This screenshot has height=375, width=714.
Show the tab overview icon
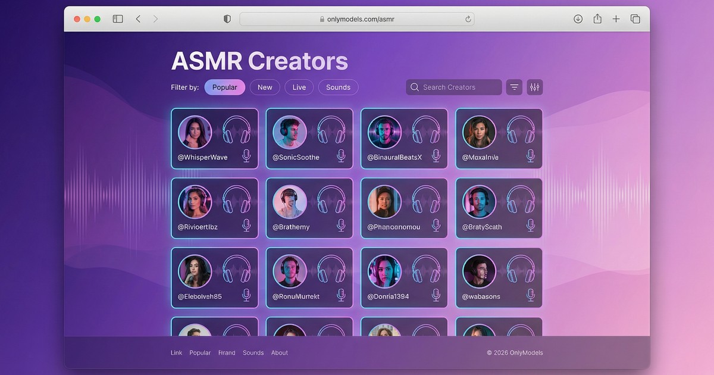pos(635,19)
